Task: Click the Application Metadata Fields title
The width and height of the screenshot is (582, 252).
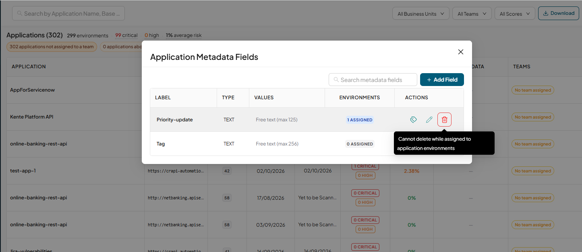Action: coord(204,57)
